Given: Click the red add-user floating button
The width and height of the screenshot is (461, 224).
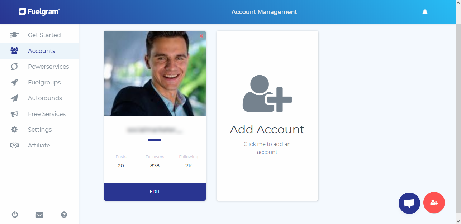Looking at the screenshot, I should [x=434, y=203].
